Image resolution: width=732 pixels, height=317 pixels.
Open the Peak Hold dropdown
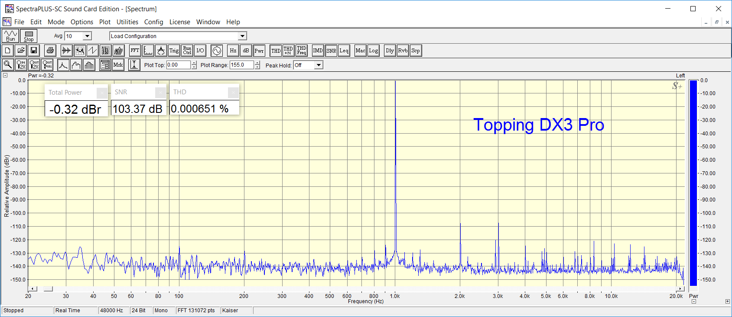(319, 65)
